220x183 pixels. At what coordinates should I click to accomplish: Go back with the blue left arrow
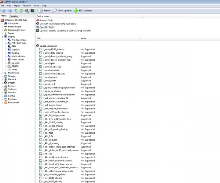[x=4, y=11]
